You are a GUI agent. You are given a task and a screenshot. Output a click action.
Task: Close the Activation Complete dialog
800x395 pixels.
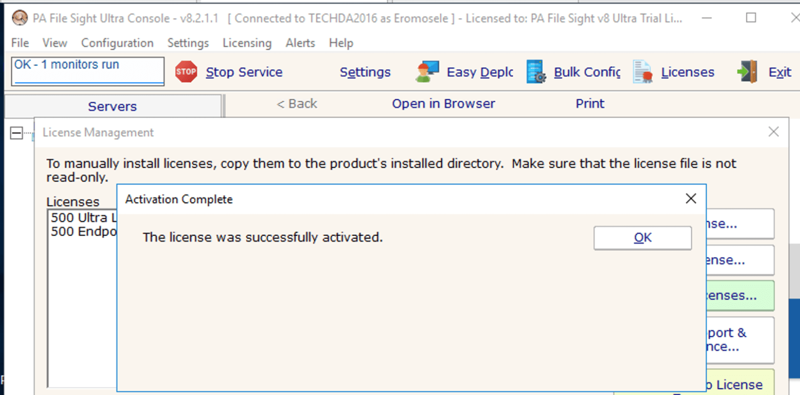(x=690, y=198)
